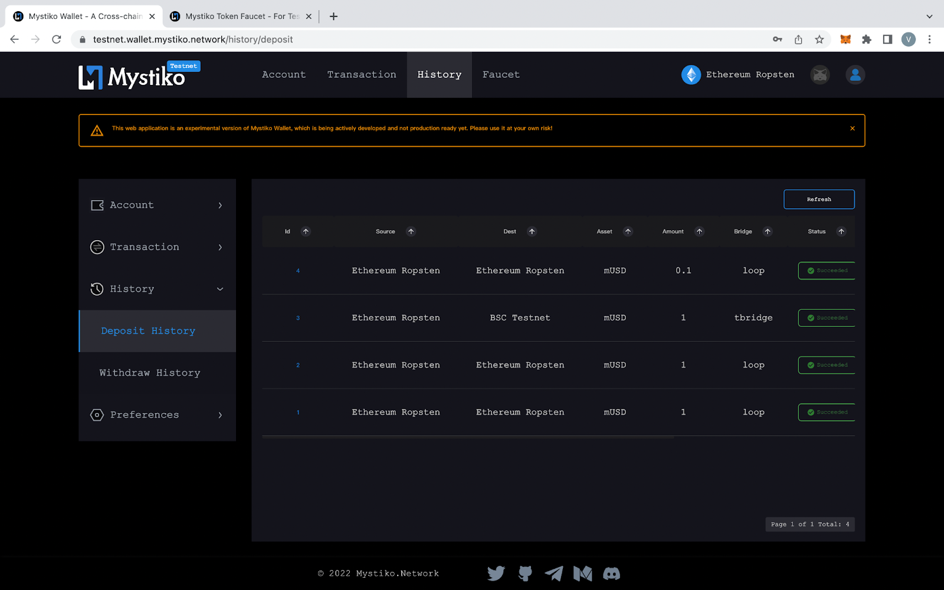Dismiss the experimental warning banner
The width and height of the screenshot is (944, 590).
pos(853,128)
